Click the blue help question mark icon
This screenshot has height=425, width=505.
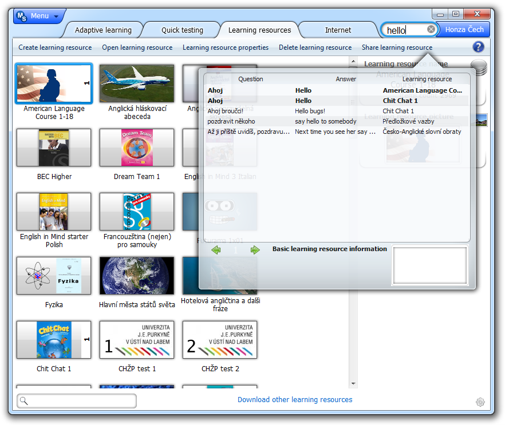(x=478, y=47)
